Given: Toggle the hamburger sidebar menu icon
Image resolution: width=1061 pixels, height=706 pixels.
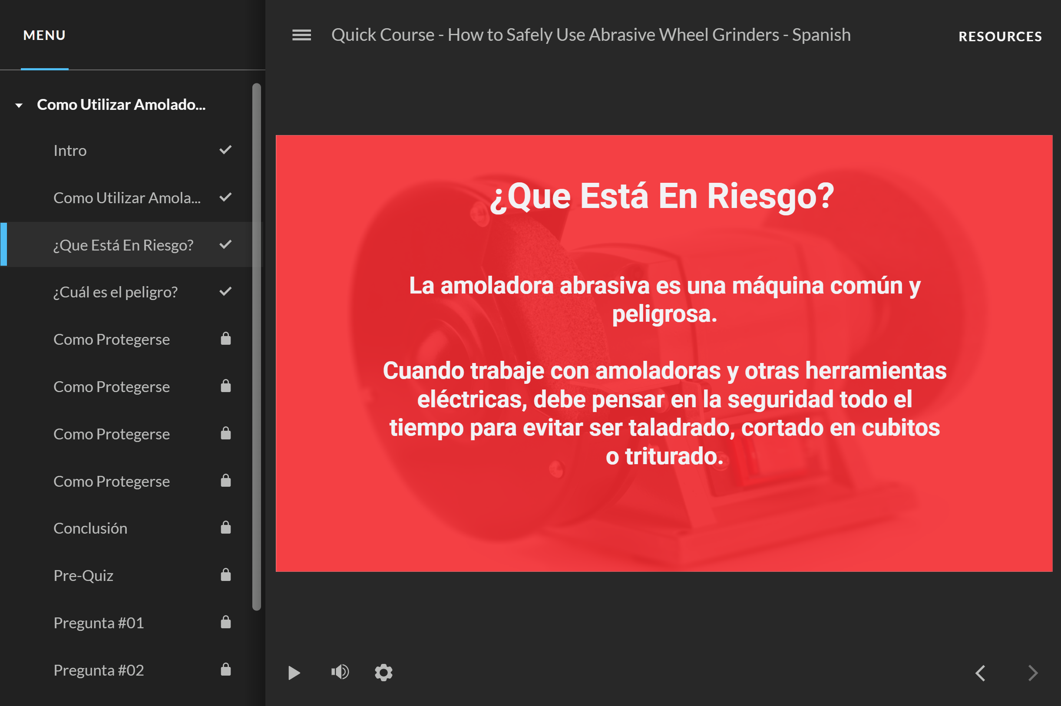Looking at the screenshot, I should (x=301, y=35).
